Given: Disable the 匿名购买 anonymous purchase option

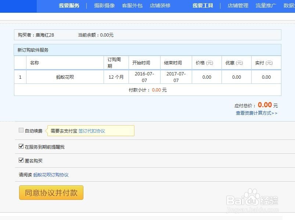Looking at the screenshot, I should pos(21,160).
